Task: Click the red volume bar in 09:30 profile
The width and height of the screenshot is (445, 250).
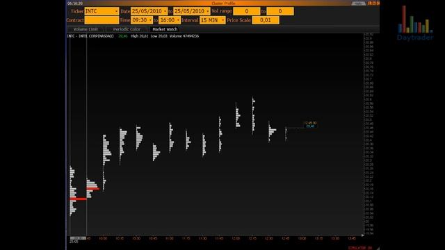Action: click(78, 199)
